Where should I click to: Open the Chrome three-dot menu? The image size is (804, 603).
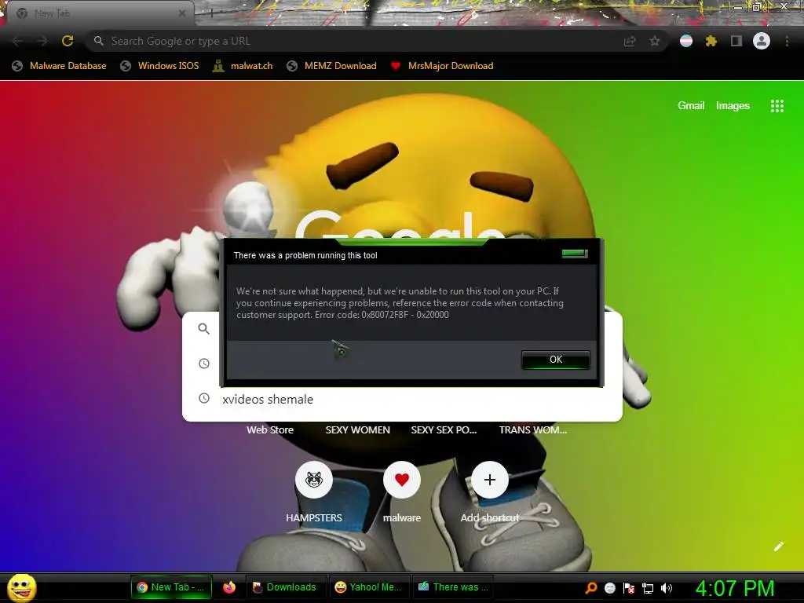787,41
